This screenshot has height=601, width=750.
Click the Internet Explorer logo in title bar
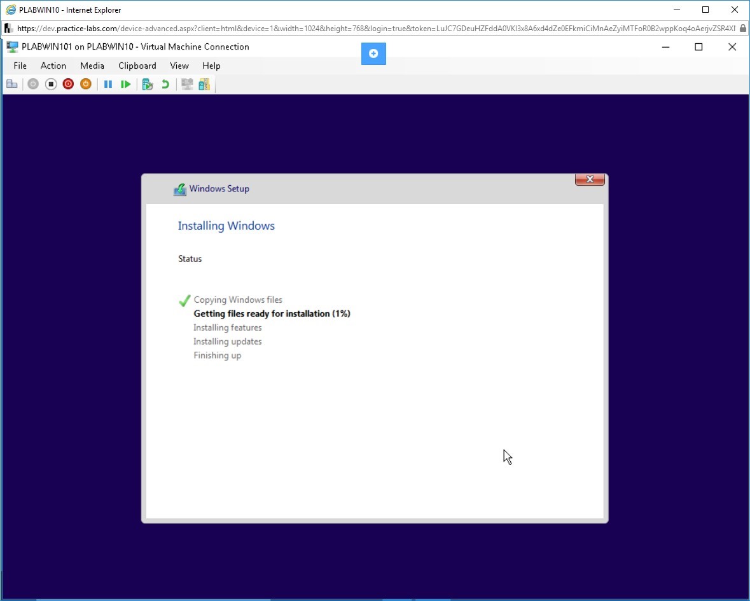11,10
